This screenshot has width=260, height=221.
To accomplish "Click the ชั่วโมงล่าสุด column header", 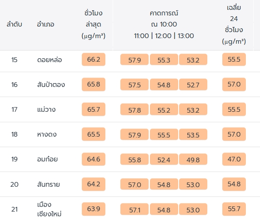I will 93,24.
